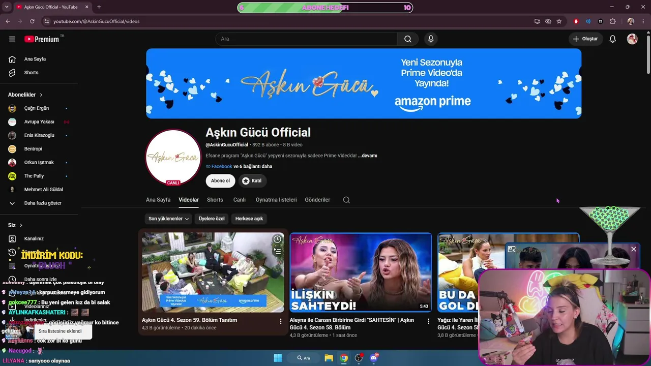Go back with the browser back arrow

click(8, 21)
